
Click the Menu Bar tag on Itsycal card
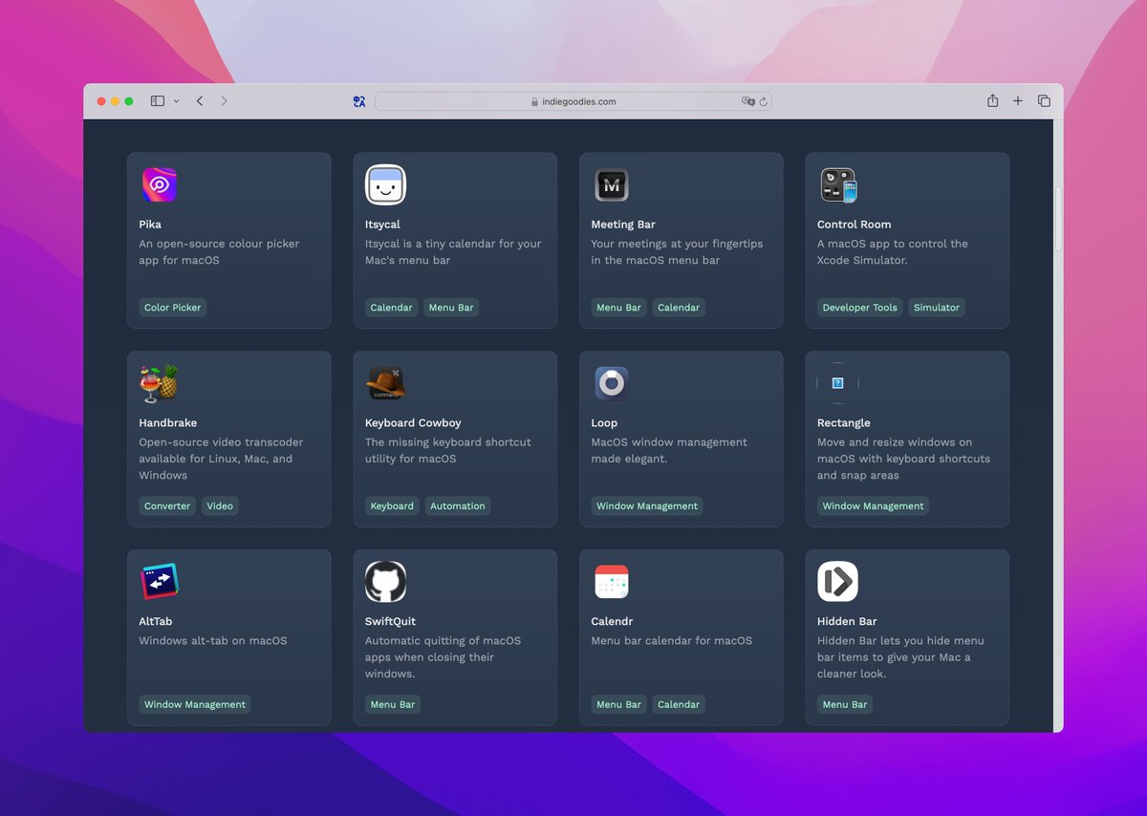pos(451,308)
